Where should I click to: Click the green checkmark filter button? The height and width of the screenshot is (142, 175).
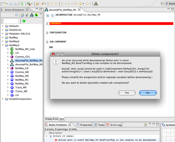[24, 21]
